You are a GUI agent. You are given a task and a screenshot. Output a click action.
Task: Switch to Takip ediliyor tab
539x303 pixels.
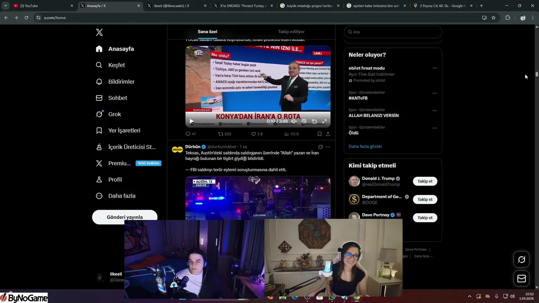pyautogui.click(x=291, y=32)
